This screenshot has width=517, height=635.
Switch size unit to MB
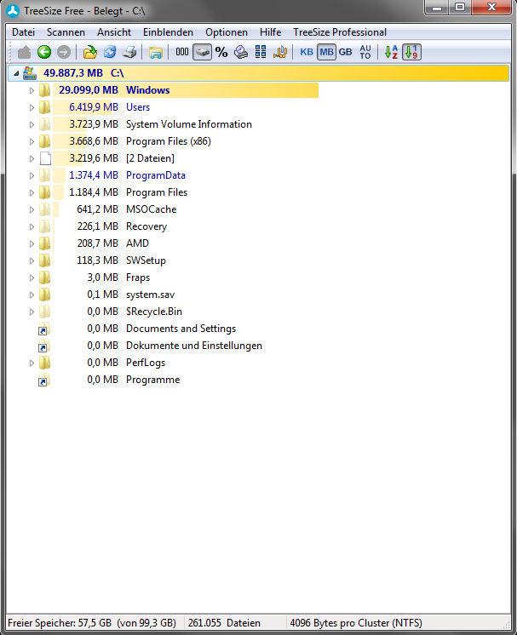click(x=326, y=52)
